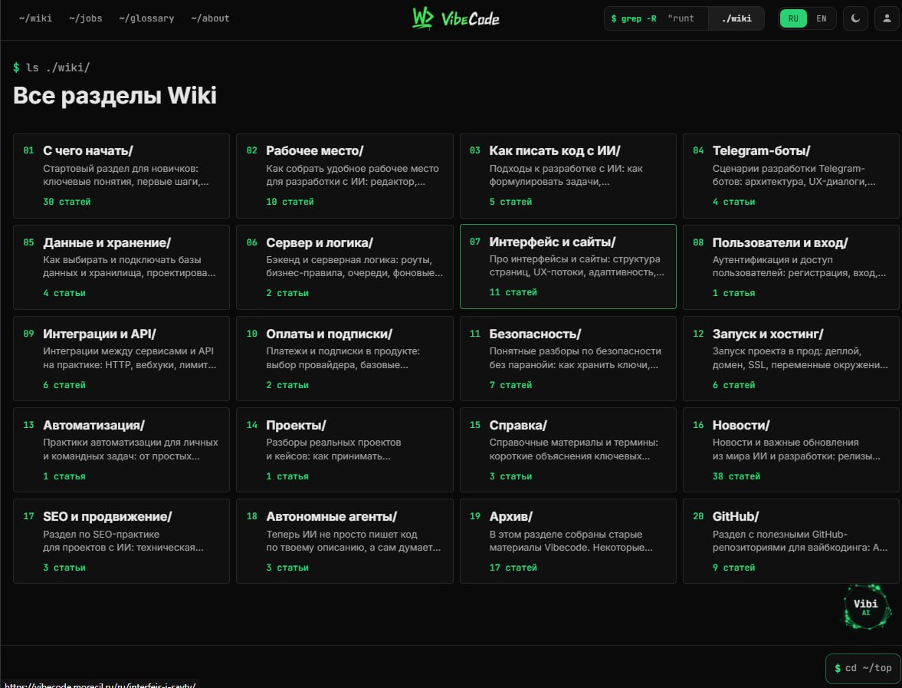Open the user profile icon
This screenshot has width=902, height=688.
(x=887, y=18)
